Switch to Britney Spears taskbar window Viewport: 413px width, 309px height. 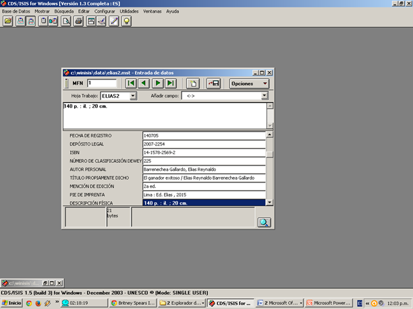pos(133,303)
